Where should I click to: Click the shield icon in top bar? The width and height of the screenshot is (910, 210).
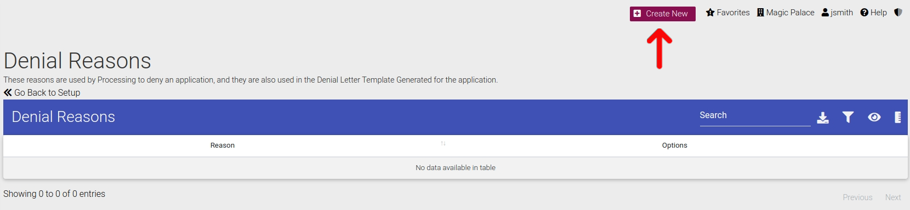(898, 12)
